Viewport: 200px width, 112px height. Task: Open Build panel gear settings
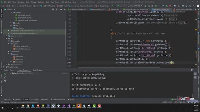coord(192,70)
